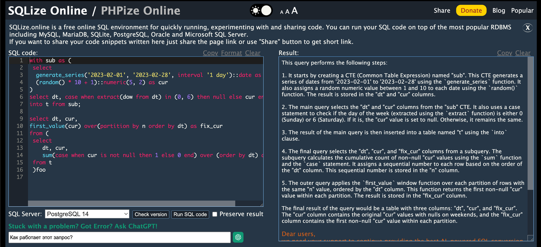Image resolution: width=541 pixels, height=247 pixels.
Task: Toggle the light/dark theme switch
Action: tap(261, 11)
